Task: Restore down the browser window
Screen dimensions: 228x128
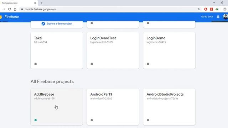Action: coord(222,2)
